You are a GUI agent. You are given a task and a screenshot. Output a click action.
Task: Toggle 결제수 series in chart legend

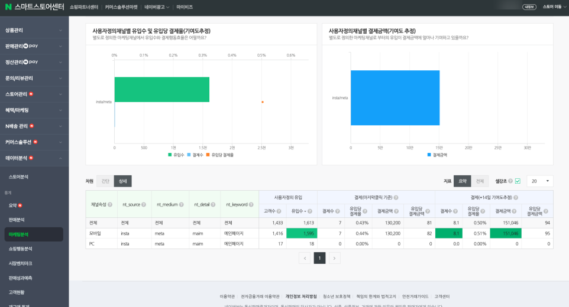tap(195, 155)
